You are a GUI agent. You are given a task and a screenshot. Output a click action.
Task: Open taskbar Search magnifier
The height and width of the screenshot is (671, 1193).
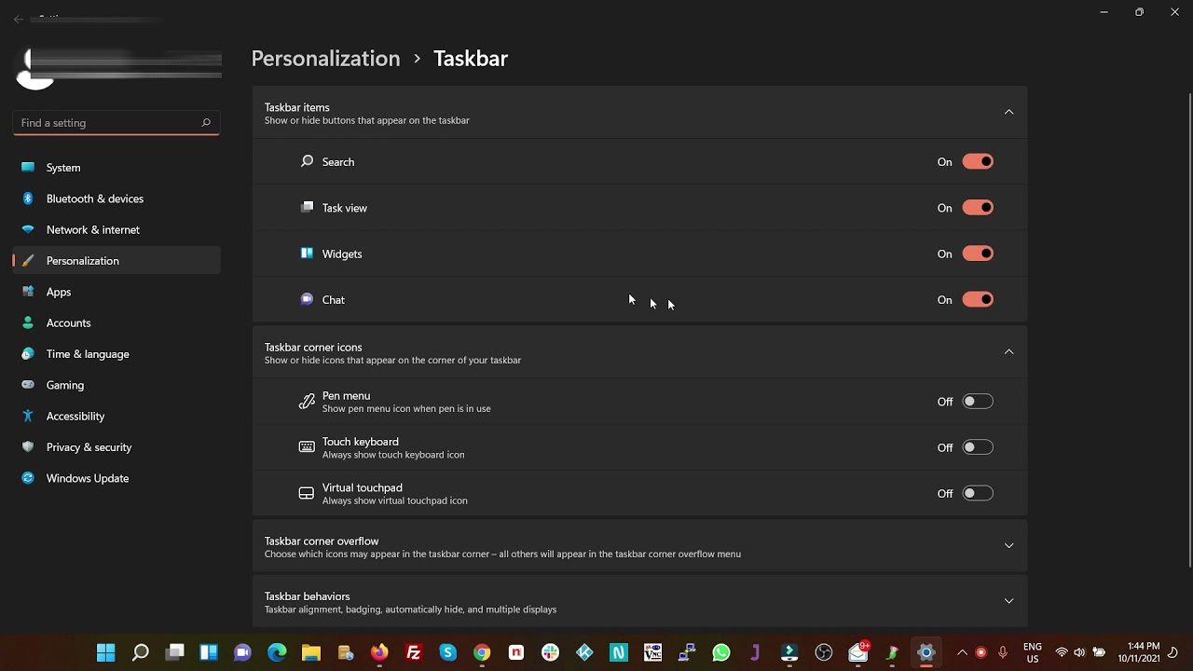(x=141, y=652)
